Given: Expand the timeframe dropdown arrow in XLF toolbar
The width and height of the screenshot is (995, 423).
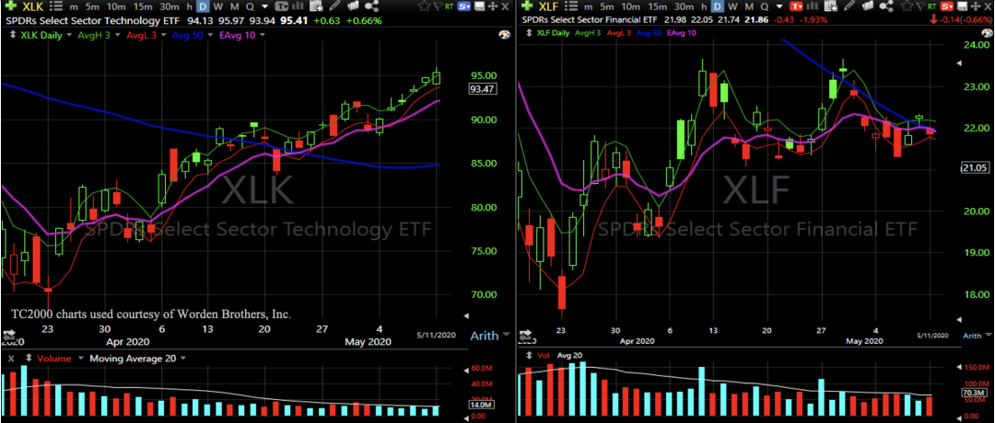Looking at the screenshot, I should (x=780, y=6).
